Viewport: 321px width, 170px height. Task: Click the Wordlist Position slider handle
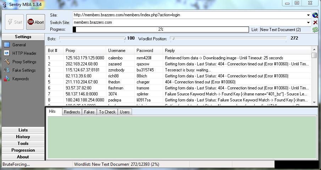pos(173,39)
